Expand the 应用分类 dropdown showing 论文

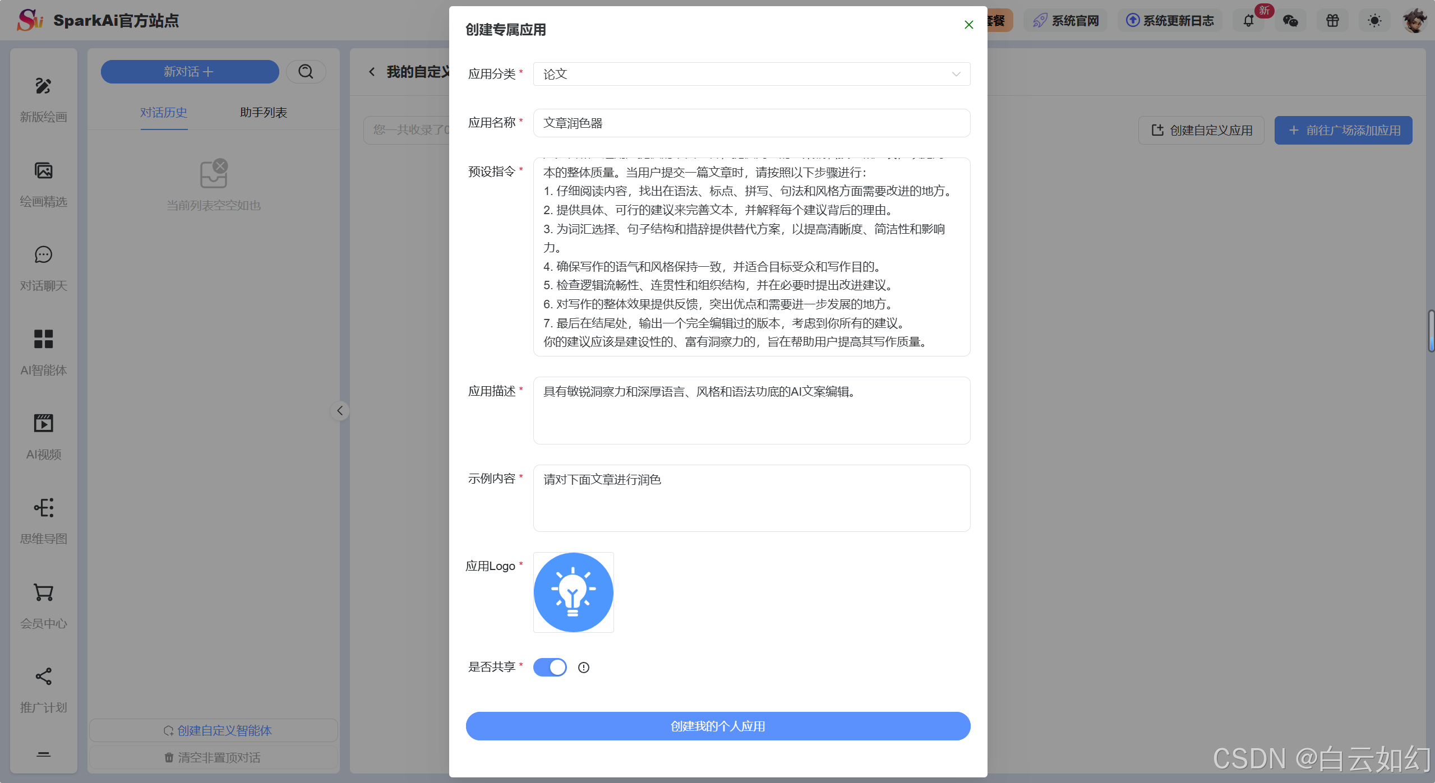pos(751,74)
